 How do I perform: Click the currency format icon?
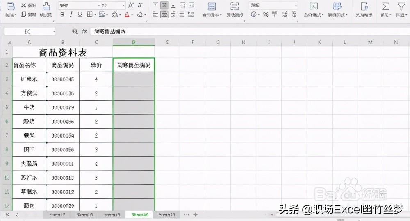pos(253,15)
